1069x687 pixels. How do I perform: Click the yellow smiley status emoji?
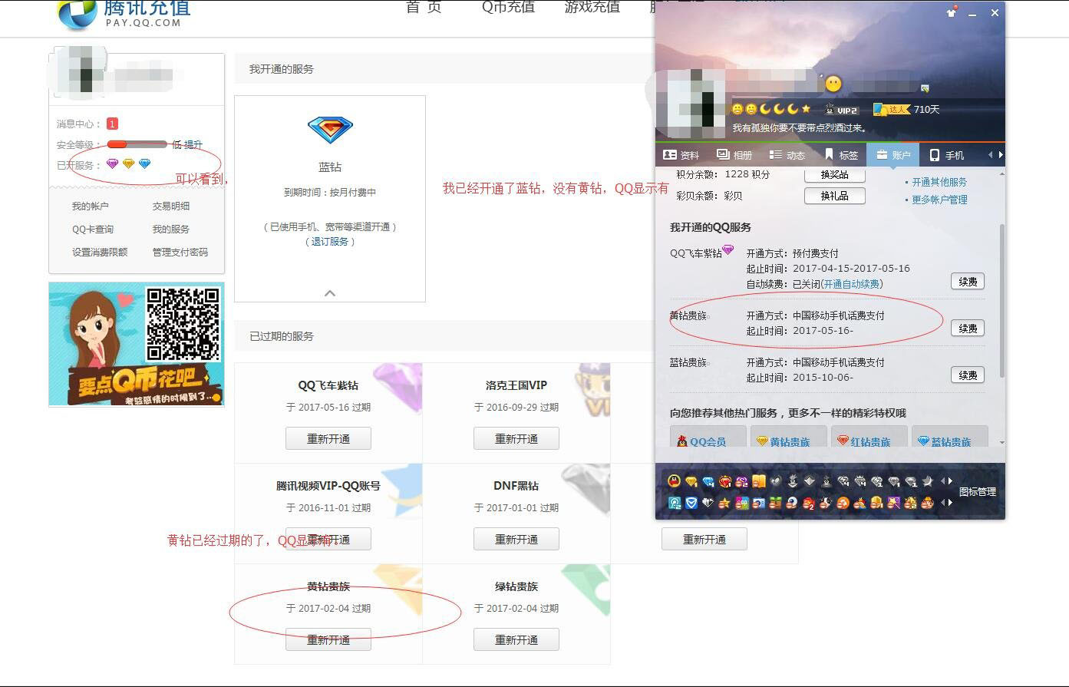[833, 84]
